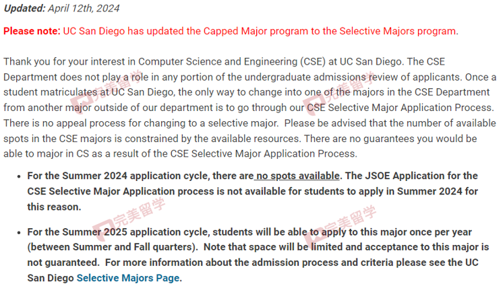501x288 pixels.
Task: Click the date "April 12th, 2024"
Action: tap(84, 8)
